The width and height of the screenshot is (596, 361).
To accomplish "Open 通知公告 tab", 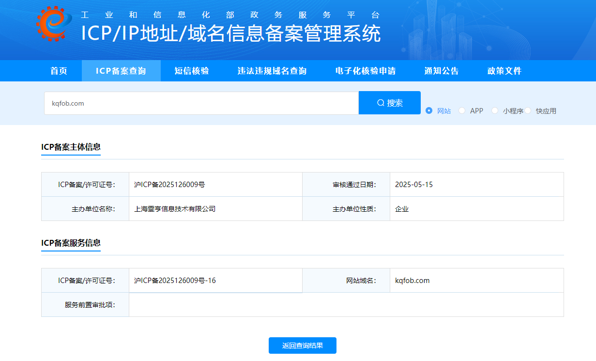I will (442, 71).
